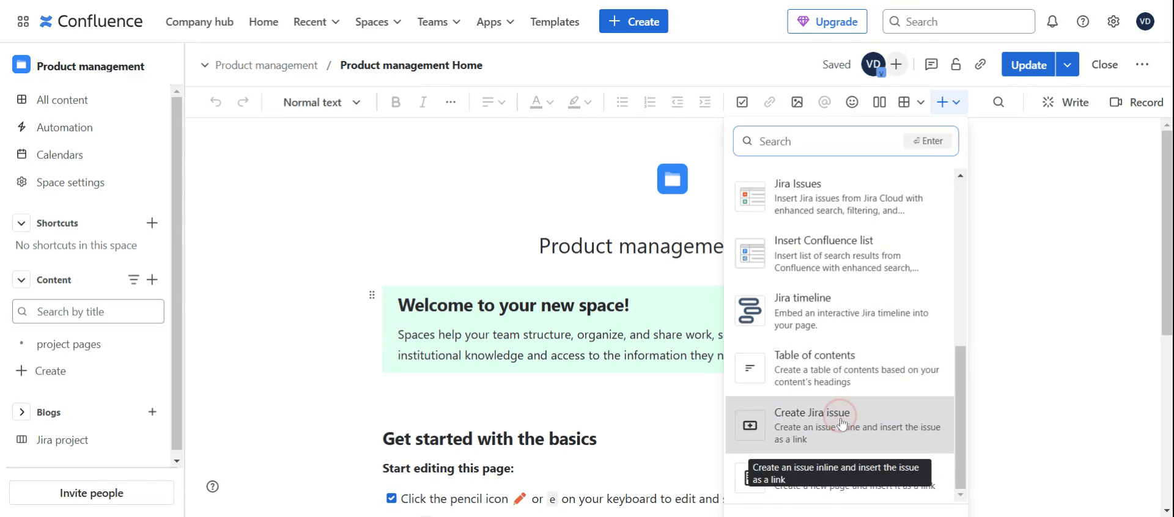Insert image or file
The width and height of the screenshot is (1174, 517).
pos(797,102)
